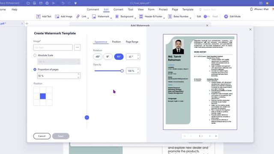Select top-left cell in position grid

point(36,90)
